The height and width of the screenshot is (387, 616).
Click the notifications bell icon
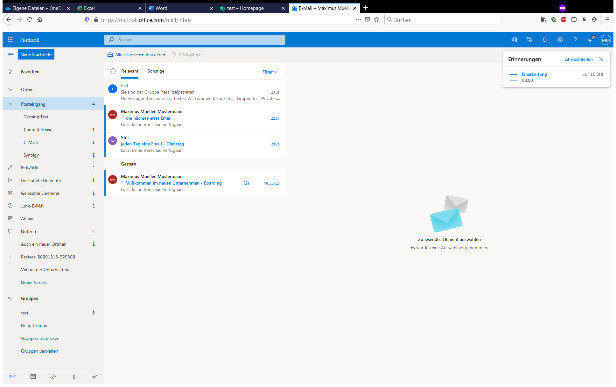(545, 40)
